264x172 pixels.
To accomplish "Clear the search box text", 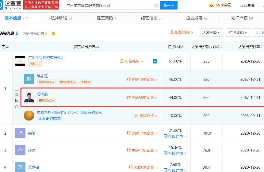I will coord(156,6).
